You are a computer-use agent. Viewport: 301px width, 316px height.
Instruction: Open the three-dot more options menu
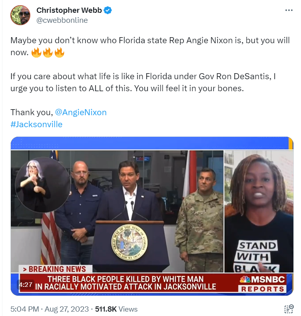coord(289,10)
